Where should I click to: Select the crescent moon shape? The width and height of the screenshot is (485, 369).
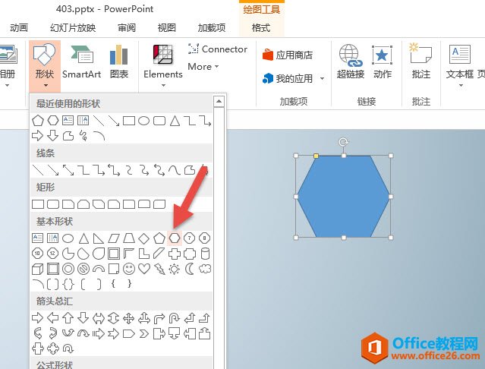[189, 269]
